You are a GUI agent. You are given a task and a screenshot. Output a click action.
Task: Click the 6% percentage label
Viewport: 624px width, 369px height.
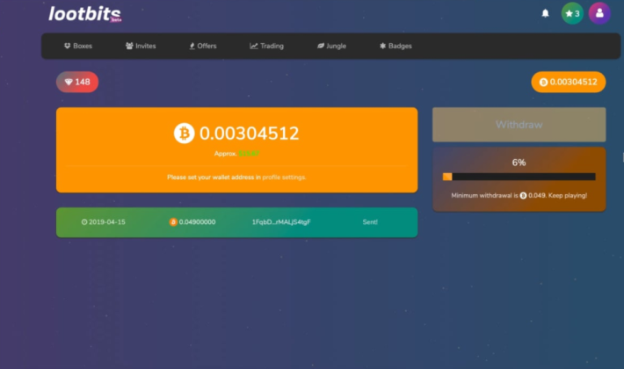point(519,163)
